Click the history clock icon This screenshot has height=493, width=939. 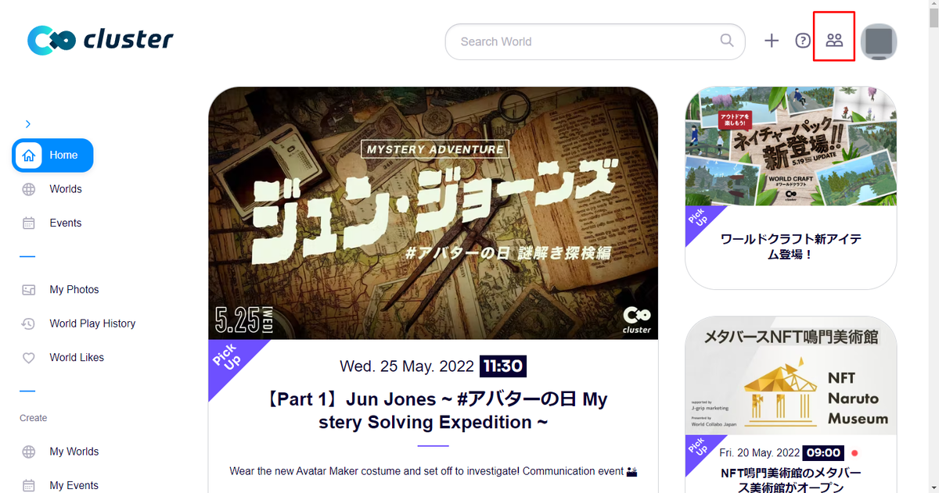coord(29,323)
